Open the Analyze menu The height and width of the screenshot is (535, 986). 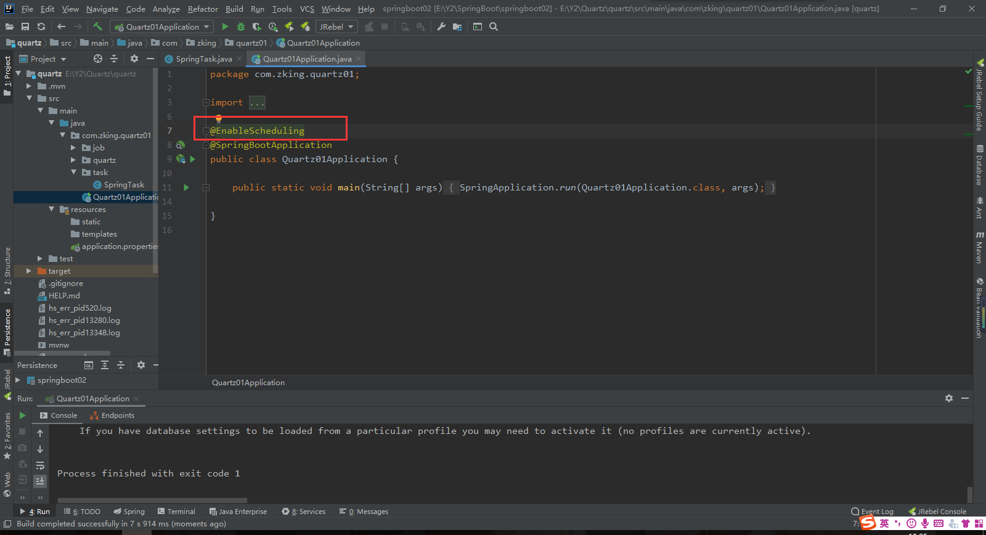pos(166,9)
